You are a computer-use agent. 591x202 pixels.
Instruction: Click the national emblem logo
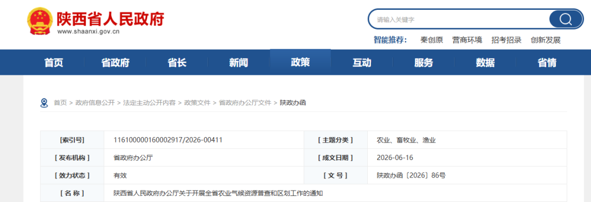tap(40, 21)
